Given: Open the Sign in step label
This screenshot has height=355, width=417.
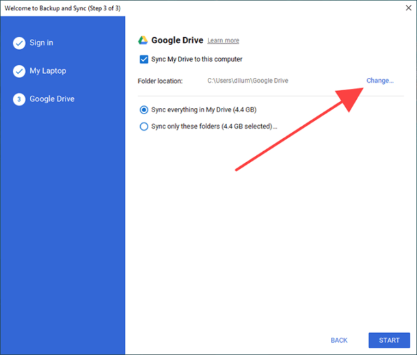Looking at the screenshot, I should click(41, 43).
